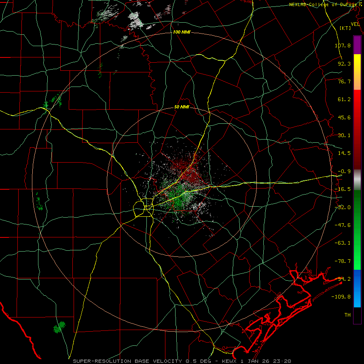Click the purple segment of the color bar
Image resolution: width=364 pixels, height=364 pixels.
point(357,45)
